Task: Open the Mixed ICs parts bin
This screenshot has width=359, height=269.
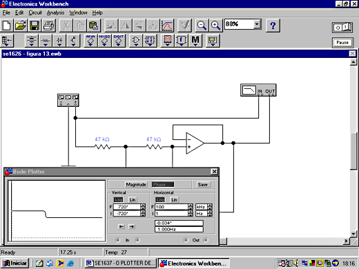Action: pos(104,41)
